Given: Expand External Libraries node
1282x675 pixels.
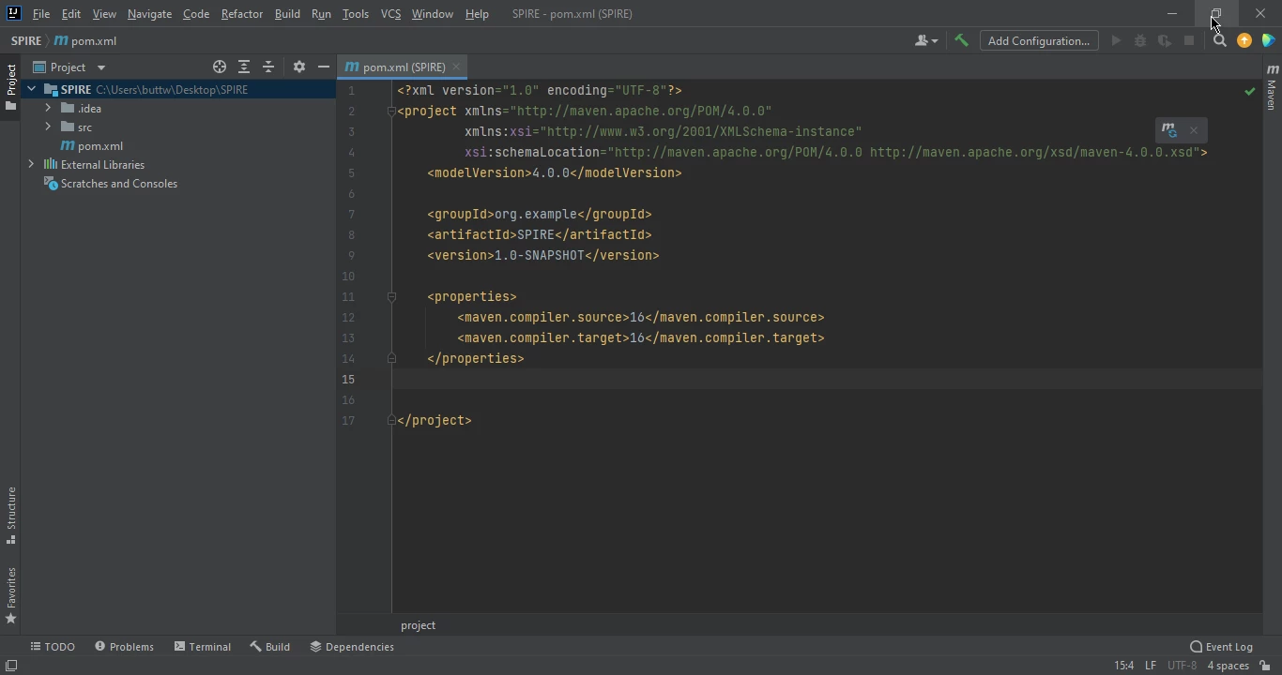Looking at the screenshot, I should [x=31, y=165].
